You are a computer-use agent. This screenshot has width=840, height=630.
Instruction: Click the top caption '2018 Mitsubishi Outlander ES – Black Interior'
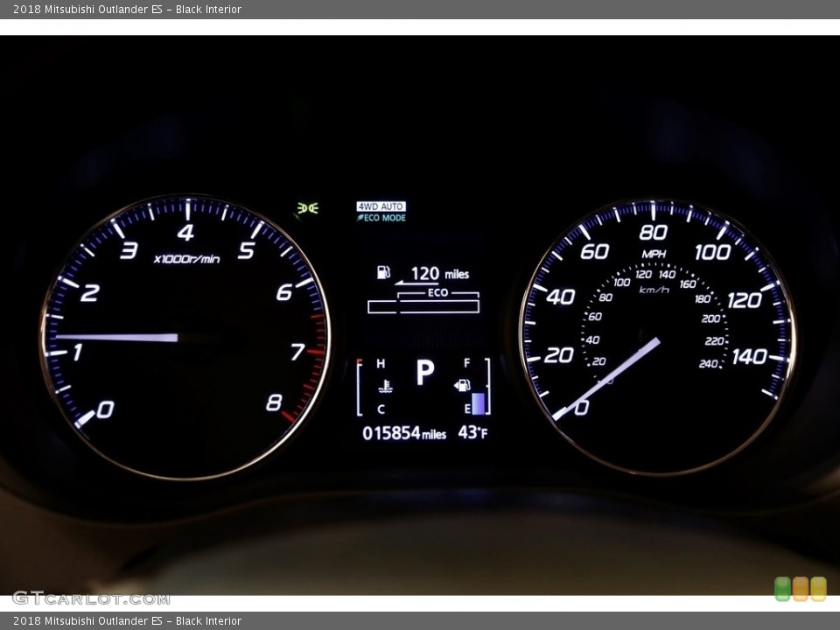(127, 9)
